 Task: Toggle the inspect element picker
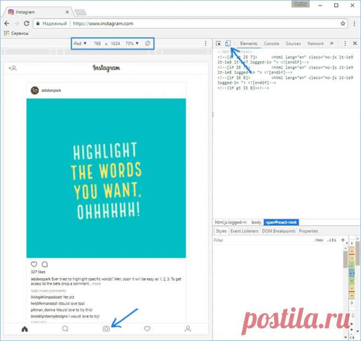point(219,43)
